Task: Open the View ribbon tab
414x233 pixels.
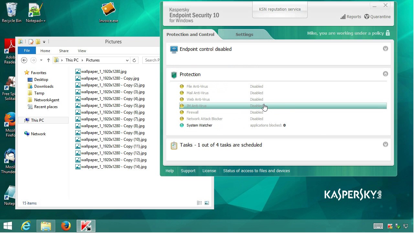Action: [x=82, y=51]
